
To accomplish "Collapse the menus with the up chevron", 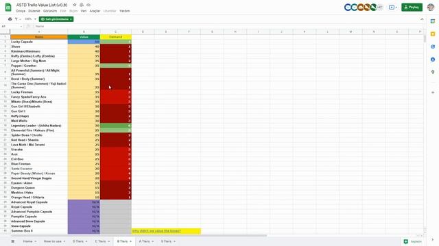I will (x=422, y=19).
